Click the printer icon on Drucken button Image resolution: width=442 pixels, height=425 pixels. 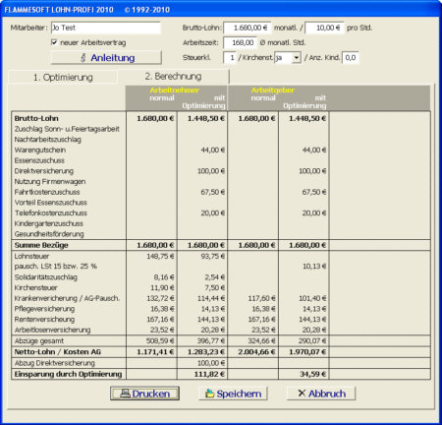[x=125, y=394]
